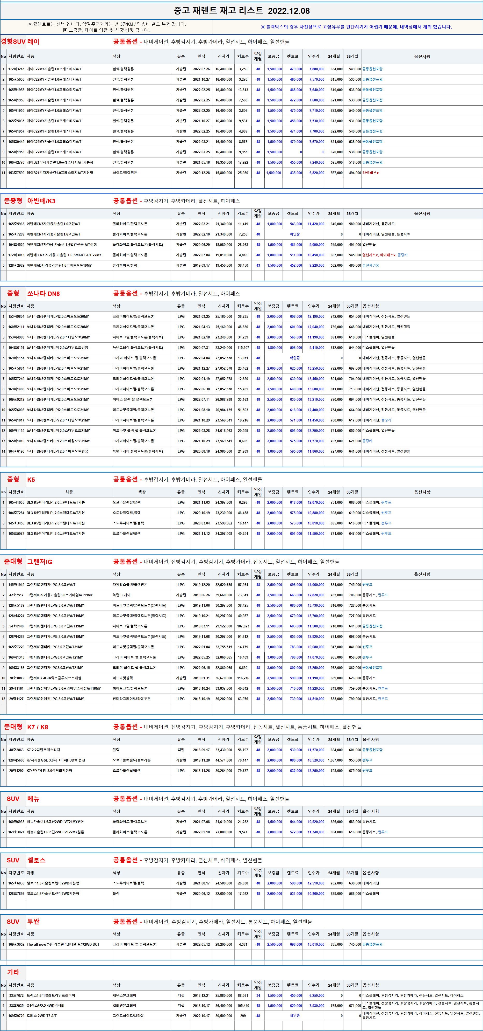Screen dimensions: 483x1031
Task: Click plate number 169호3052
Action: tap(16, 944)
